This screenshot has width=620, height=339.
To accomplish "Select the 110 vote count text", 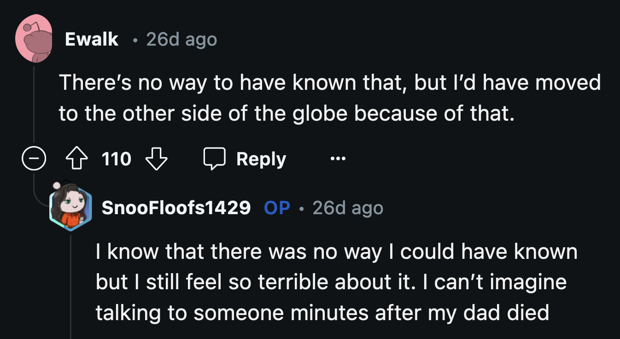I will 116,159.
